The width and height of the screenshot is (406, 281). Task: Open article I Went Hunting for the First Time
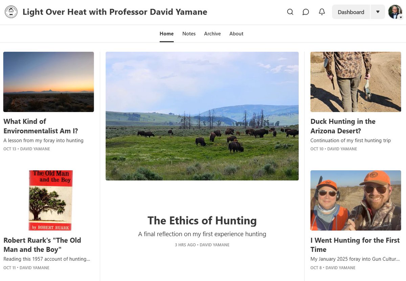(x=355, y=245)
